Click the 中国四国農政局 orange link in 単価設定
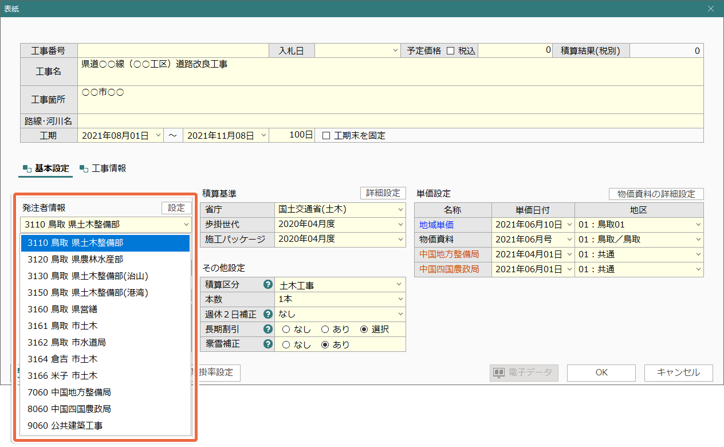Screen dimensions: 724x447 (449, 269)
